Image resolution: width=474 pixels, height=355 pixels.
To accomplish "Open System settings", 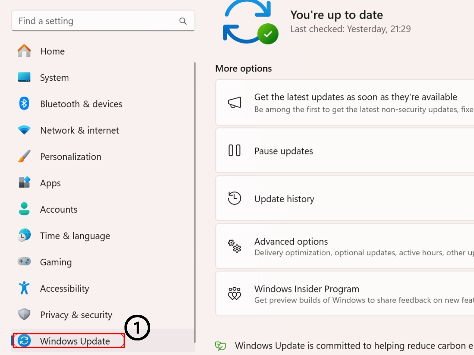I will (x=103, y=77).
